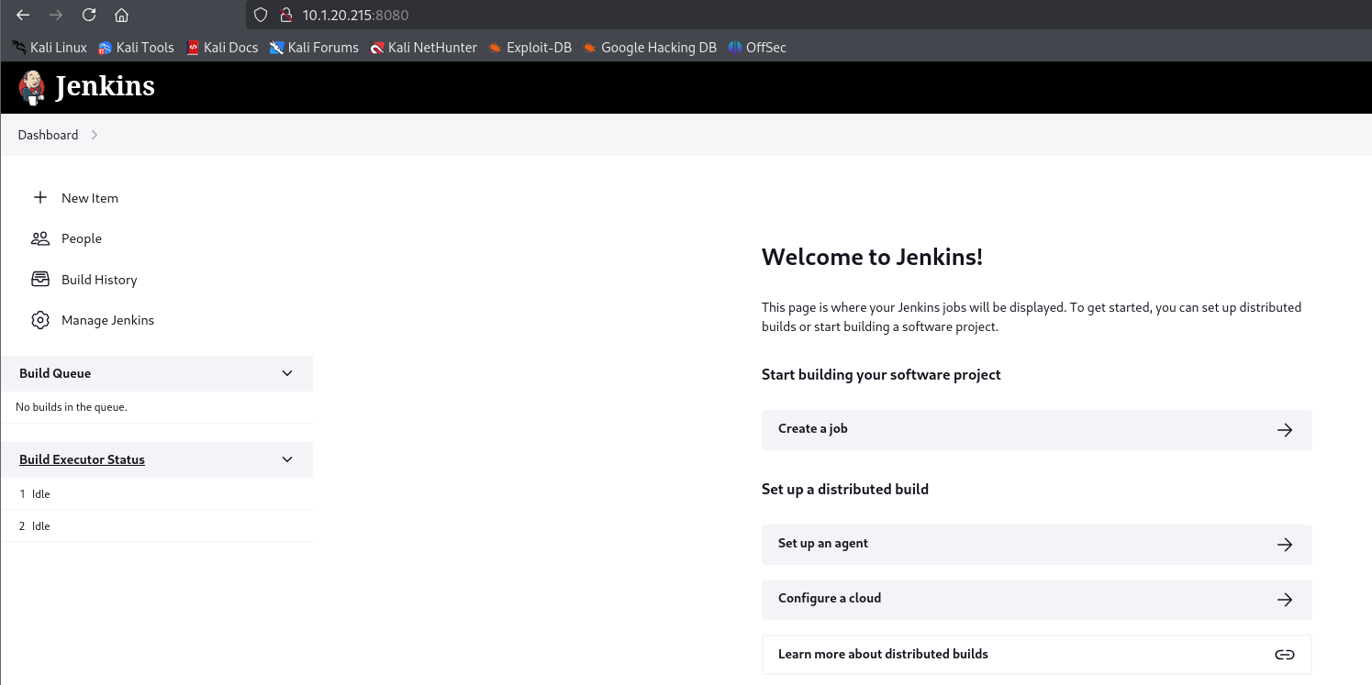Screen dimensions: 1372x685
Task: Go back using the browser back arrow
Action: point(23,15)
